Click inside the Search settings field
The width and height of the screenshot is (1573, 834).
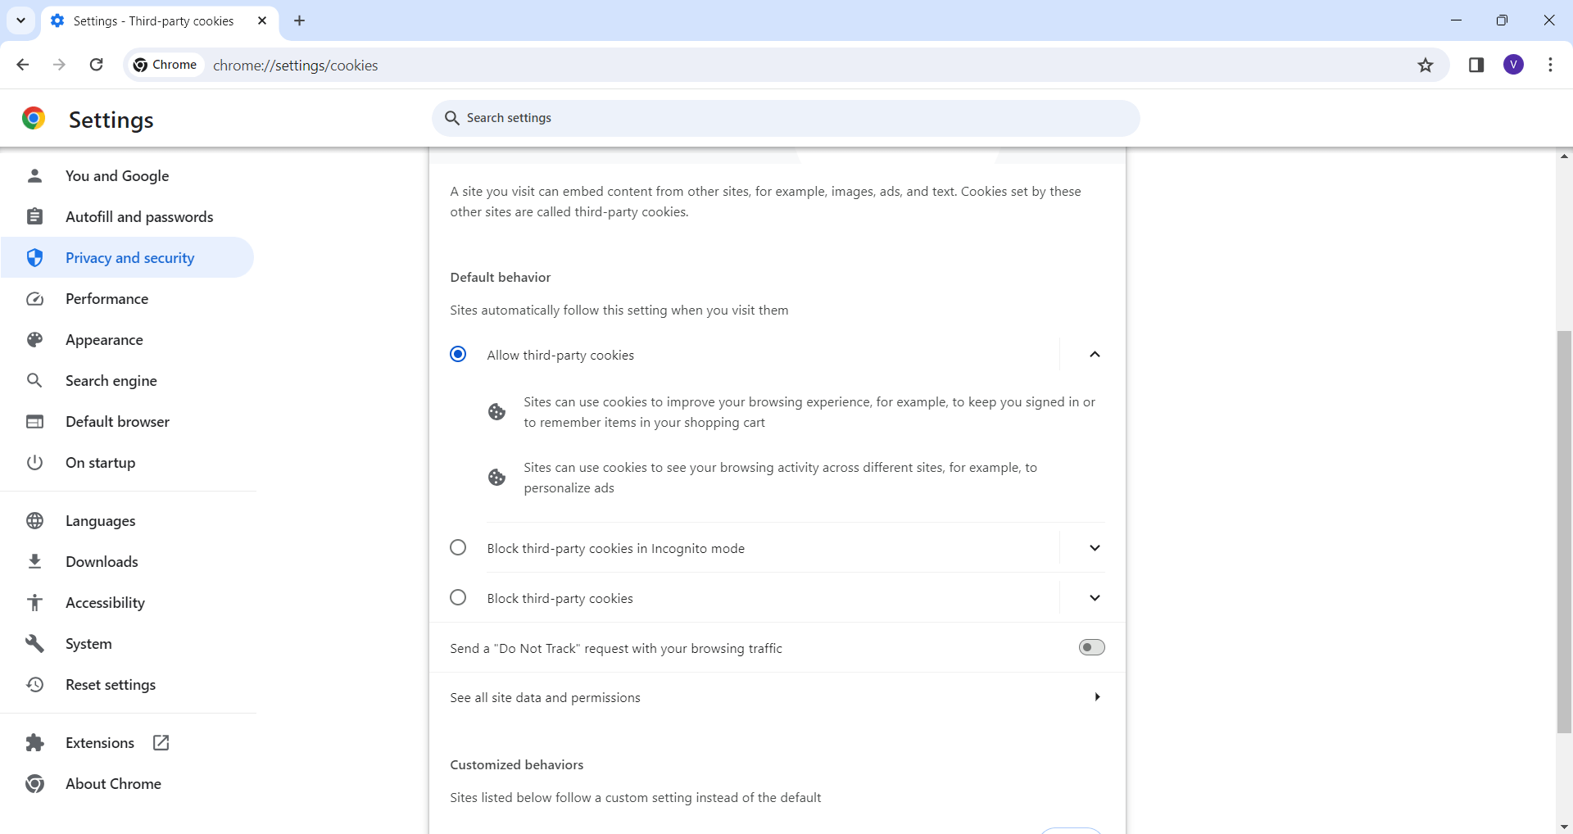785,117
